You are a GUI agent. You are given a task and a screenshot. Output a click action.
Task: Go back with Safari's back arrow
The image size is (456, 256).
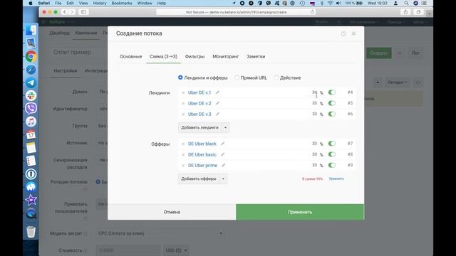click(65, 12)
